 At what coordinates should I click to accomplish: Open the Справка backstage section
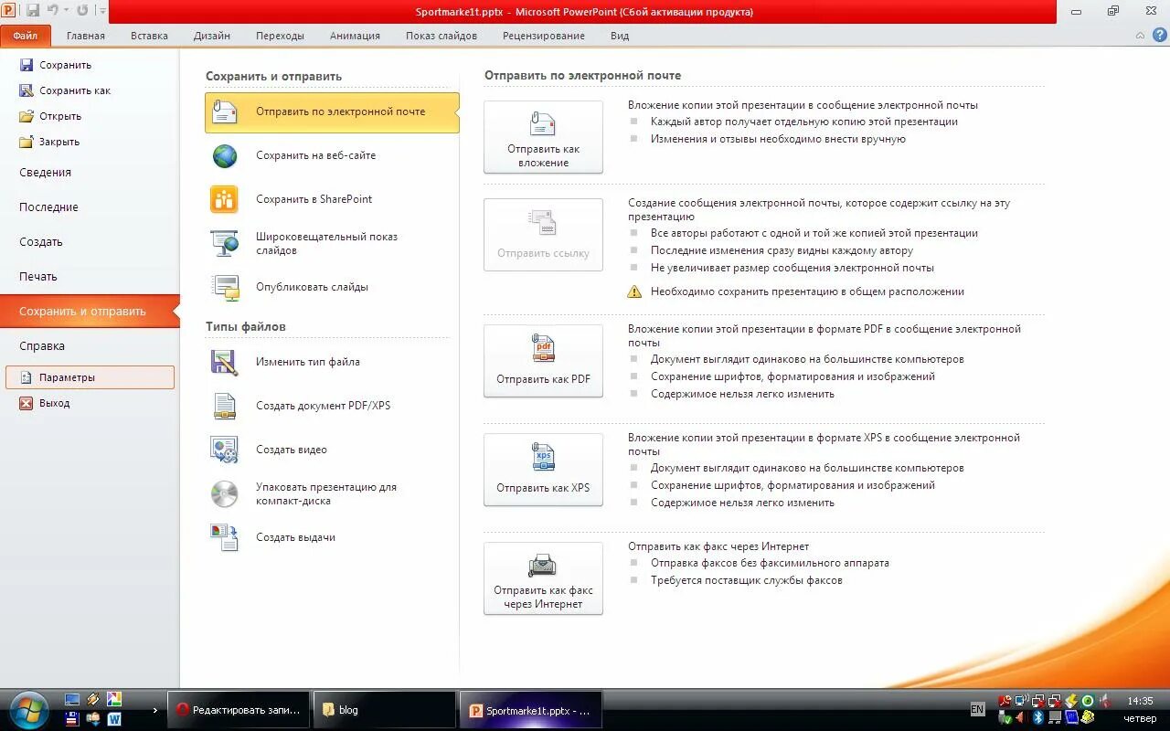tap(42, 346)
